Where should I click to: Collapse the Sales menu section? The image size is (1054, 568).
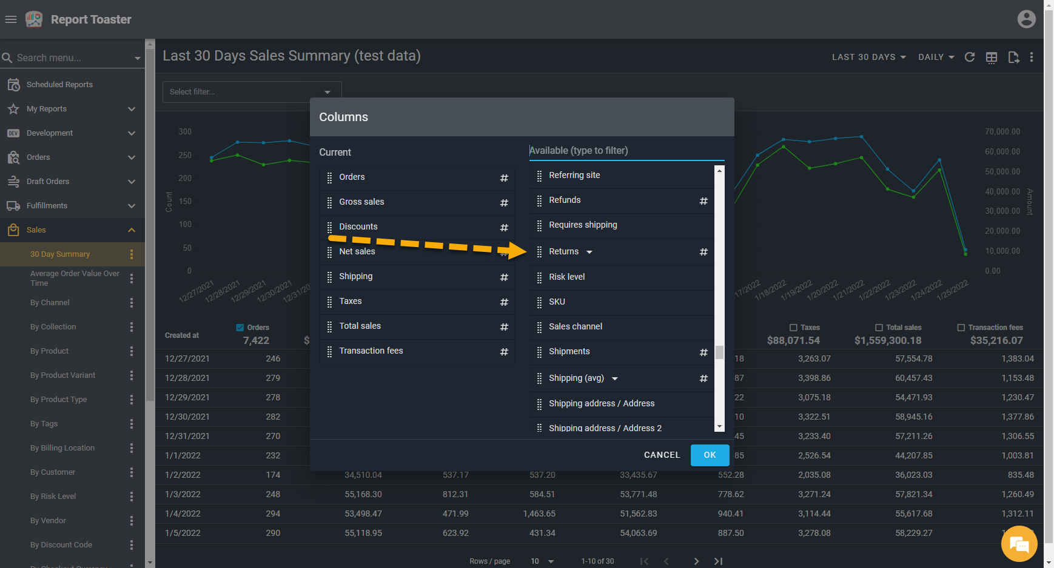[x=132, y=230]
